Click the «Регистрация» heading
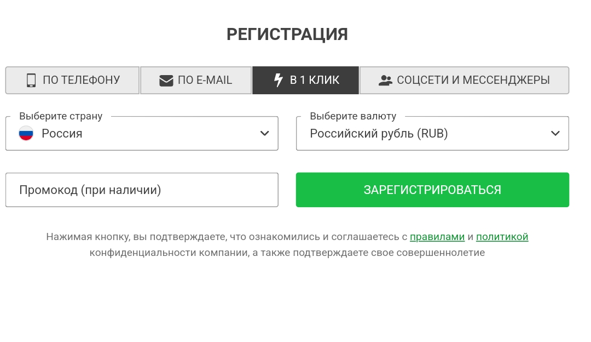Image resolution: width=591 pixels, height=342 pixels. [287, 34]
